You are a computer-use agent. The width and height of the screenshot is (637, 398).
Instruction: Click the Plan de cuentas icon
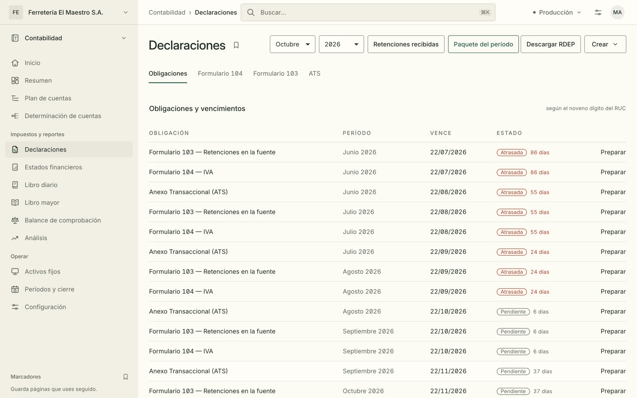pyautogui.click(x=15, y=98)
